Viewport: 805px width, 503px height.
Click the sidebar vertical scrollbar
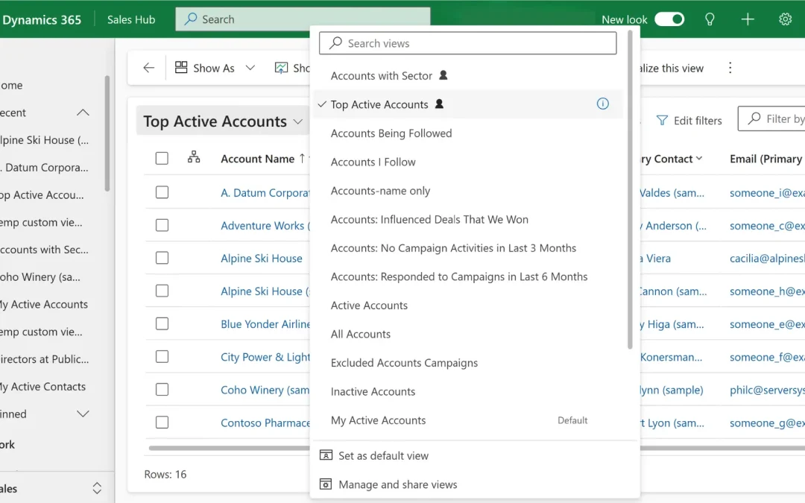click(x=107, y=133)
